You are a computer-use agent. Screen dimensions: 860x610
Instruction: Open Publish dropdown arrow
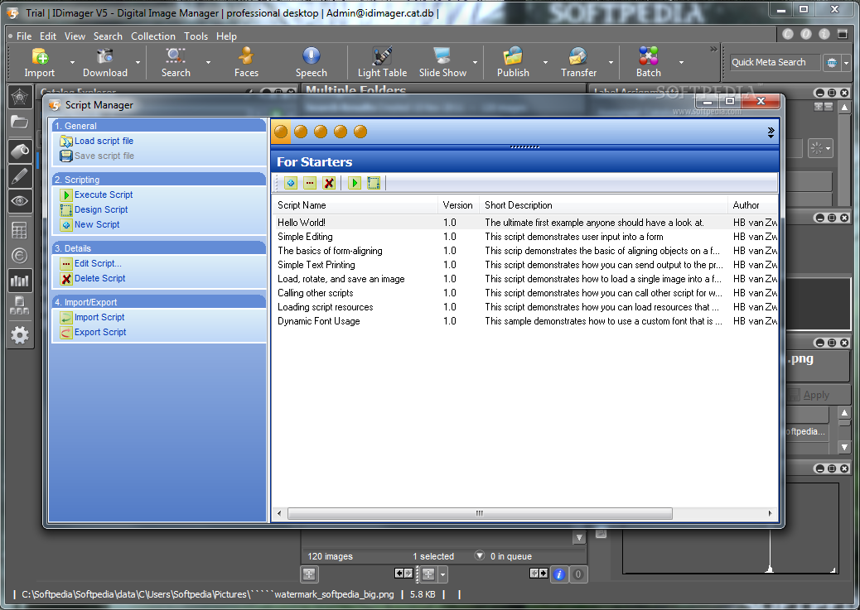[x=545, y=62]
